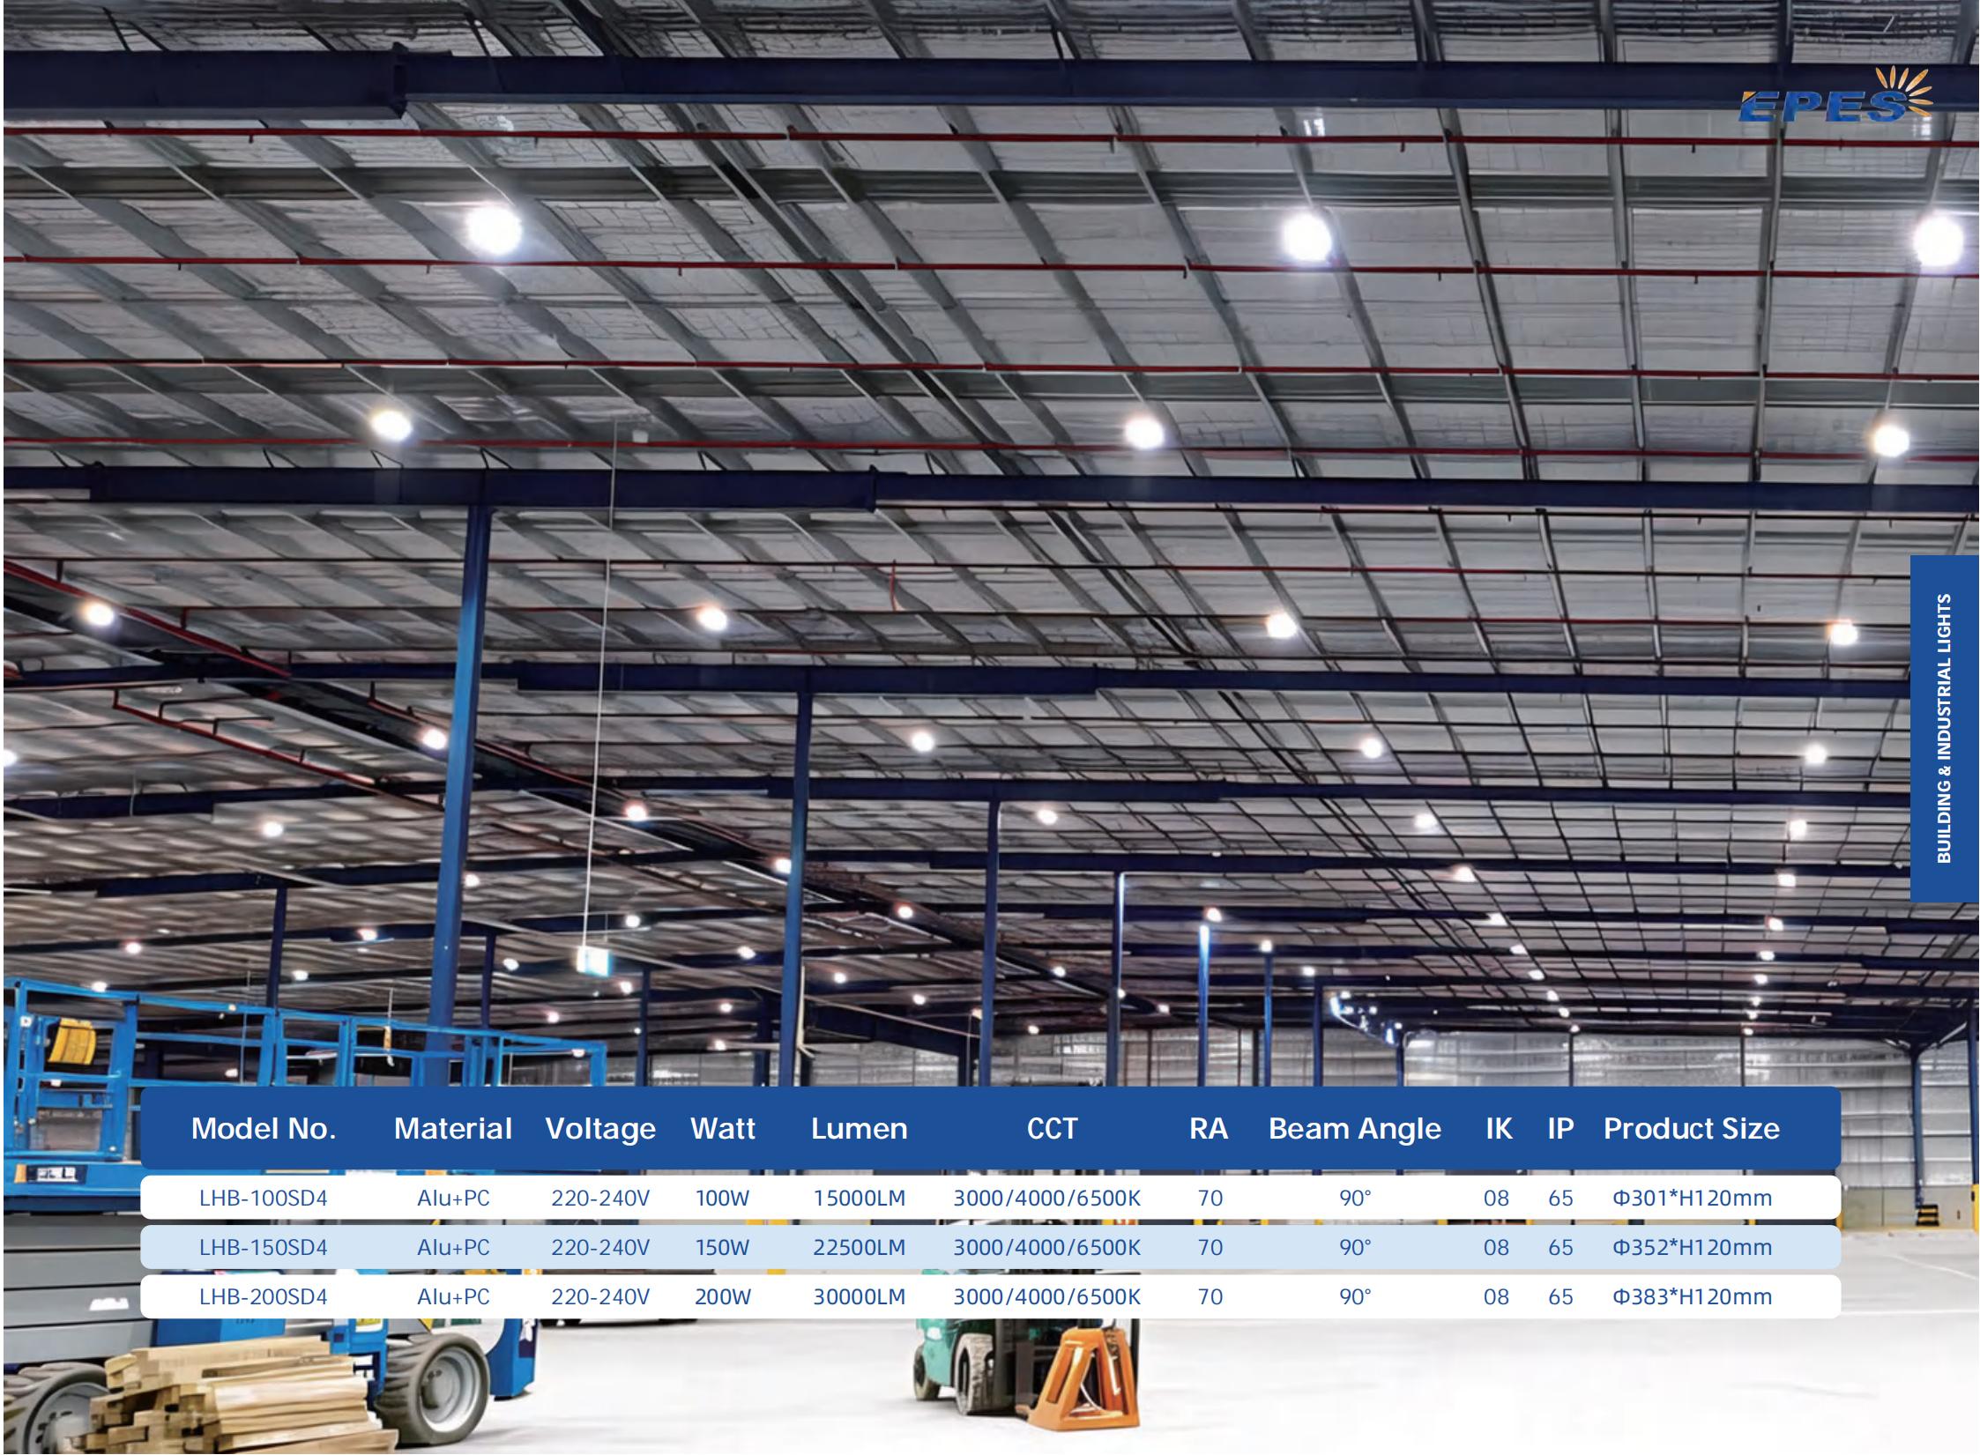Click 90° beam angle in LHB-100SD4 row
The height and width of the screenshot is (1455, 1980).
(x=1355, y=1198)
